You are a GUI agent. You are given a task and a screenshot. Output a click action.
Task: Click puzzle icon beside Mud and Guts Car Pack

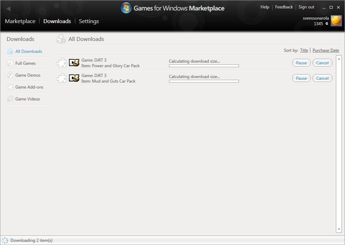click(x=61, y=78)
